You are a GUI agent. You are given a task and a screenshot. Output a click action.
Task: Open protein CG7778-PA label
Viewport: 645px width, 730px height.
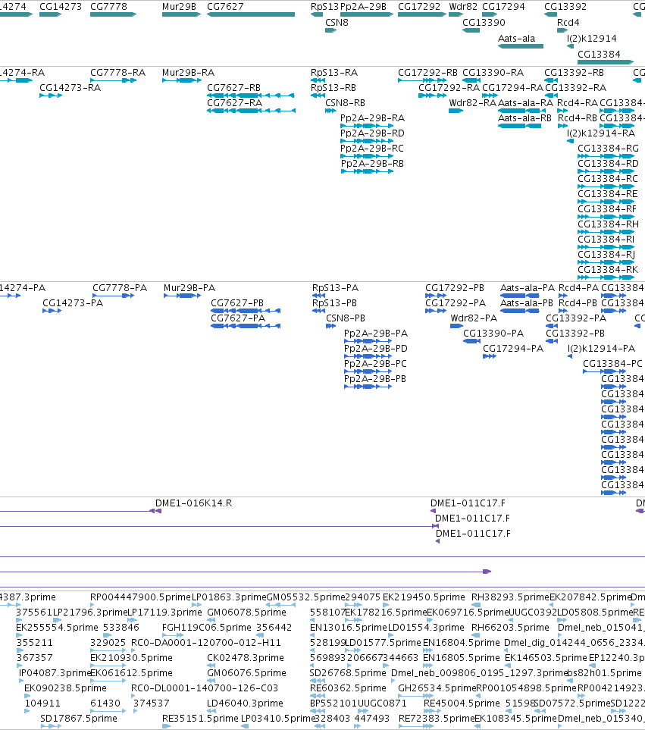pos(120,288)
